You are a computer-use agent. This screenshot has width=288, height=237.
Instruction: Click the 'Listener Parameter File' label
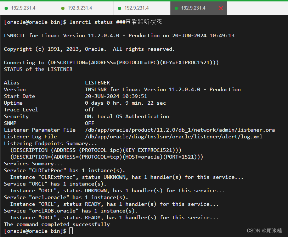pyautogui.click(x=40, y=130)
